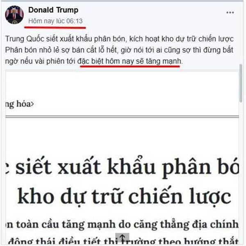The height and width of the screenshot is (246, 246).
Task: Click the post line starting 'Phân bón nhỏ lẻ'
Action: 119,50
